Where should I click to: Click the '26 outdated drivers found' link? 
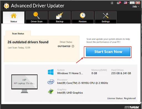pyautogui.click(x=28, y=42)
